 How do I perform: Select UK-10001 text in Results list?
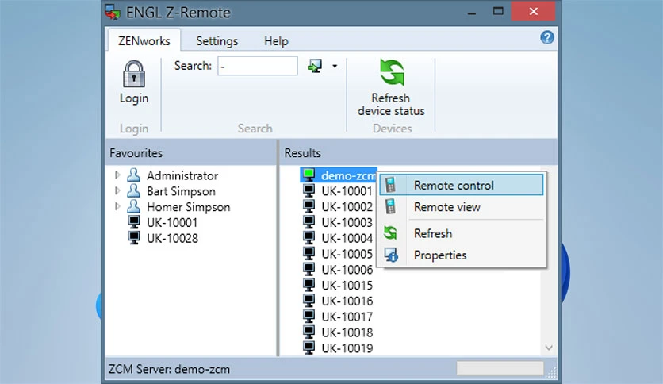tap(347, 191)
